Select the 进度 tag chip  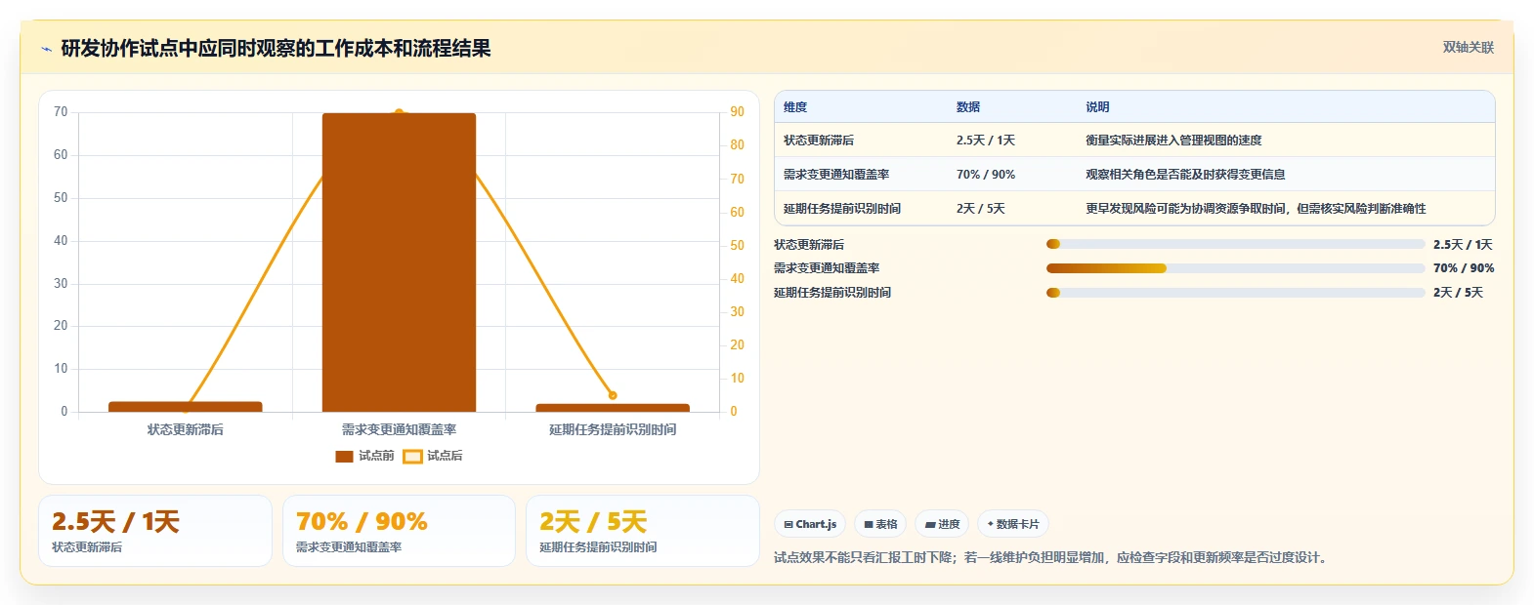pyautogui.click(x=943, y=524)
